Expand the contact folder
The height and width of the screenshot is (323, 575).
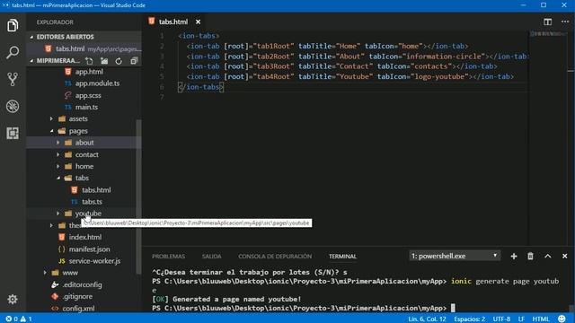(57, 154)
